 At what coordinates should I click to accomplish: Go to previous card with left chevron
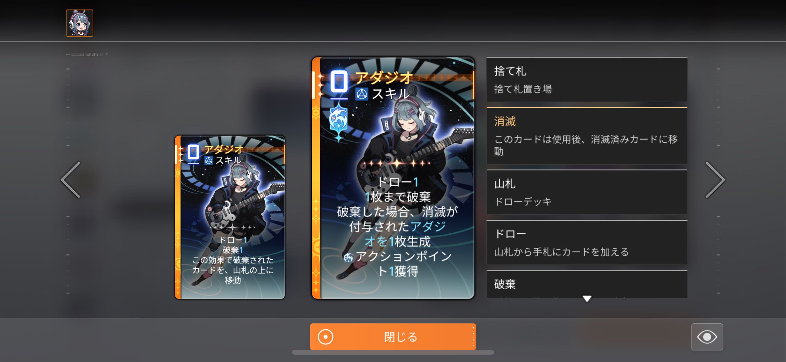pos(71,180)
